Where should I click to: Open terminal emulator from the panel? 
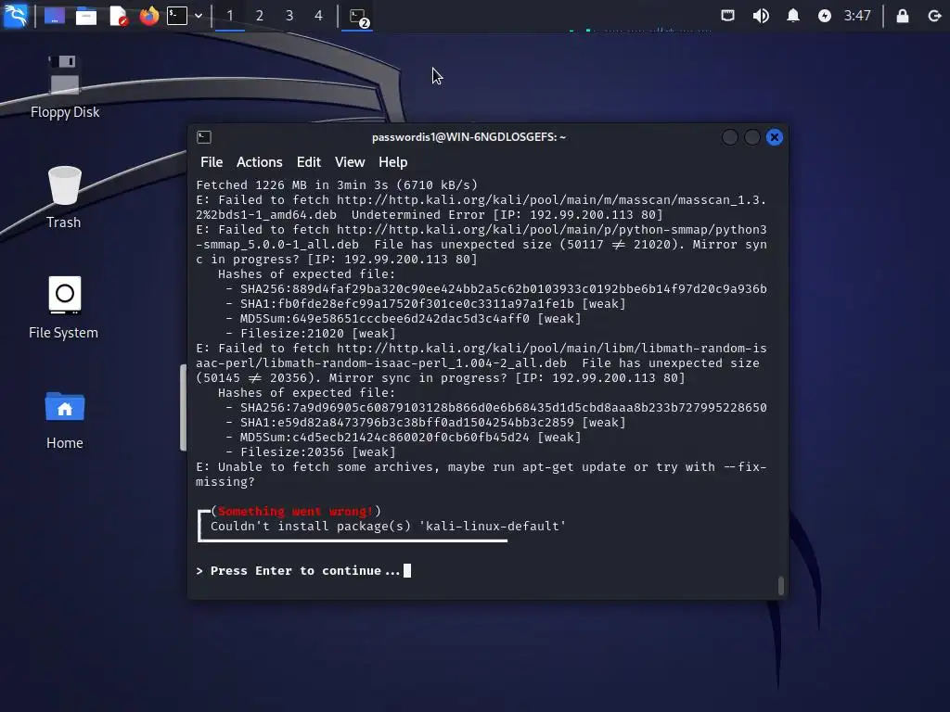click(x=177, y=16)
